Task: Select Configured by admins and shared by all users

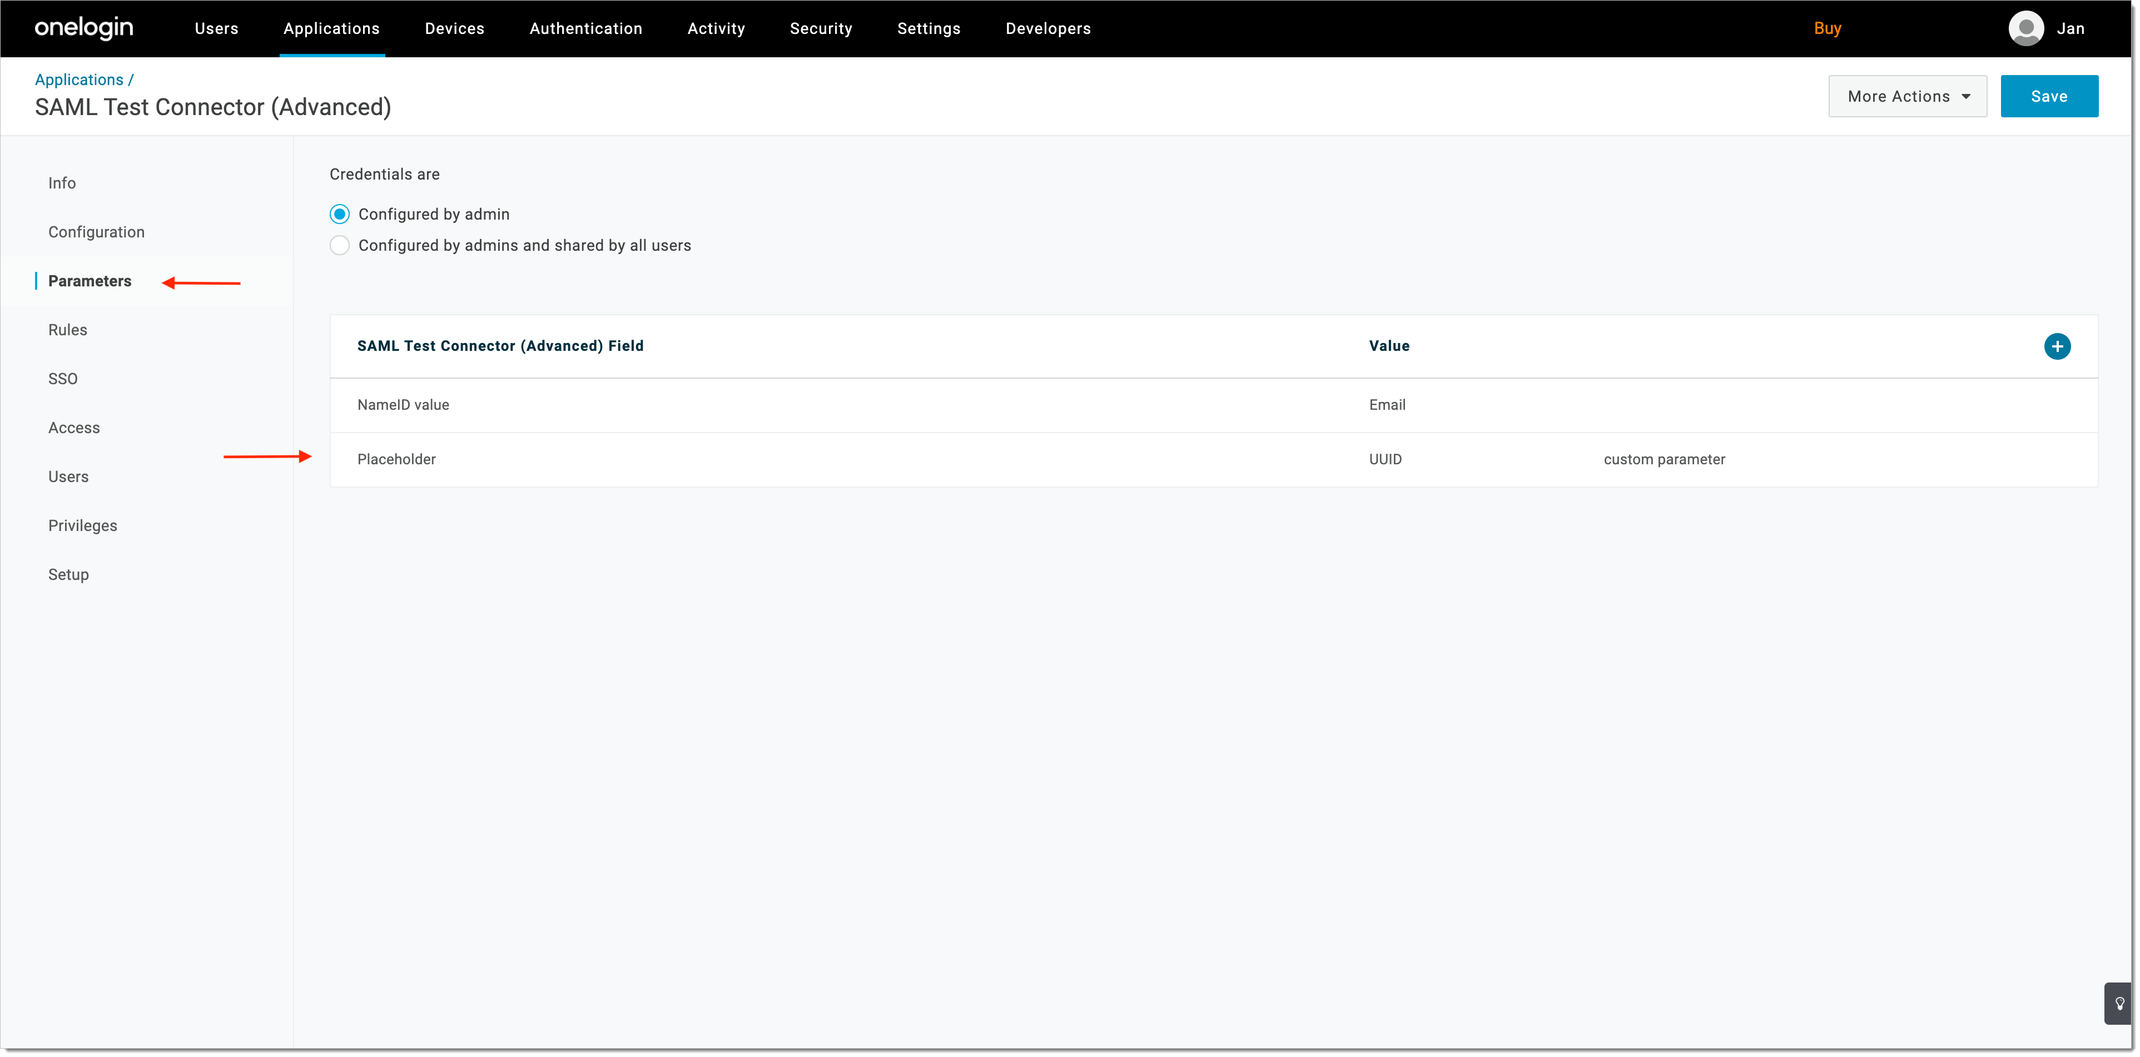Action: click(340, 244)
